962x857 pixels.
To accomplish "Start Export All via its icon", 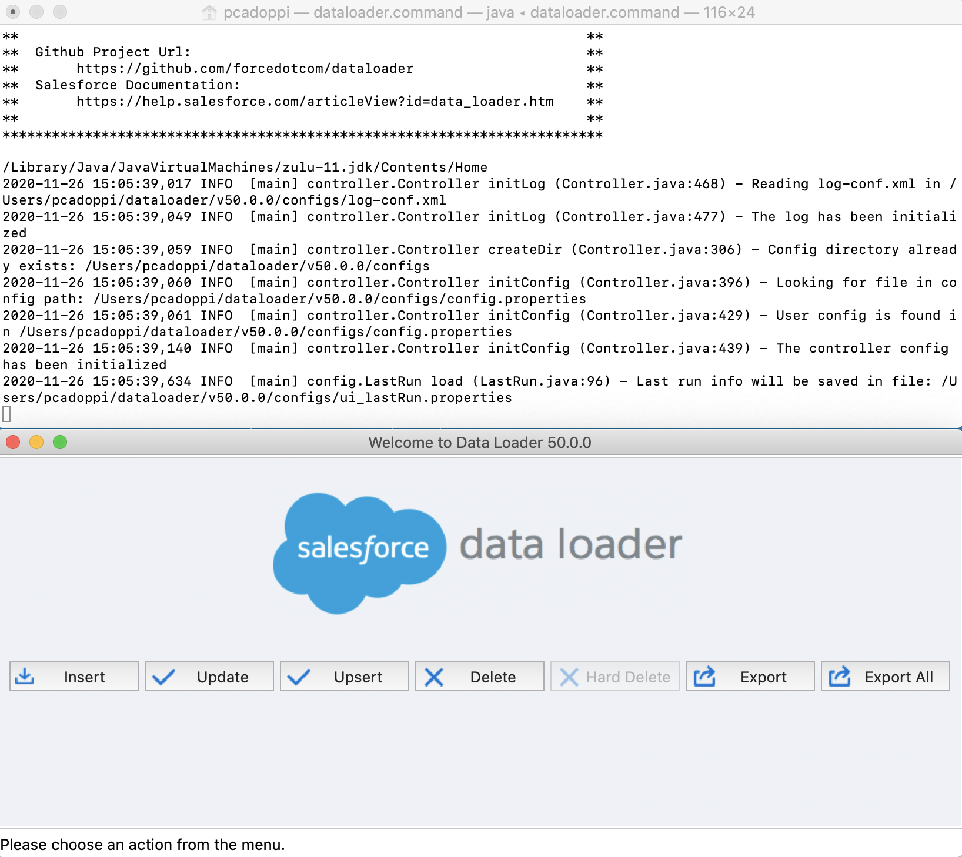I will click(840, 677).
